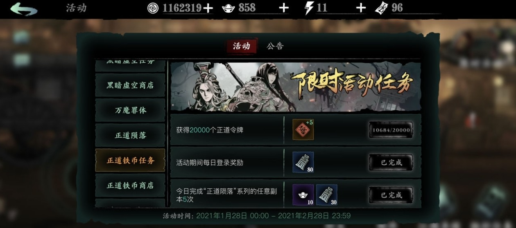Add more energy with plus button
This screenshot has width=516, height=228.
pyautogui.click(x=360, y=8)
